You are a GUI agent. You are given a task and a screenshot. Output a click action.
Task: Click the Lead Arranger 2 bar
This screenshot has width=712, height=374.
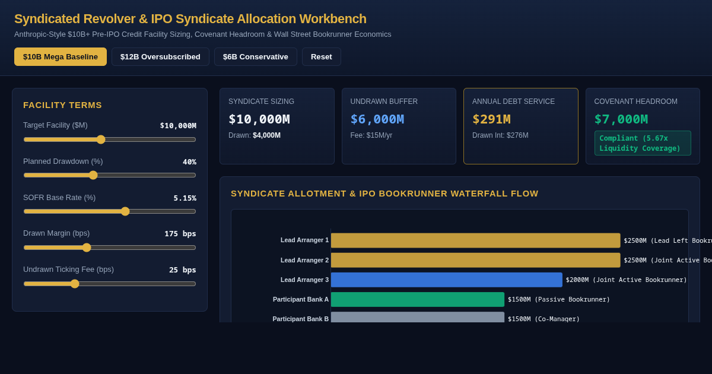coord(475,260)
